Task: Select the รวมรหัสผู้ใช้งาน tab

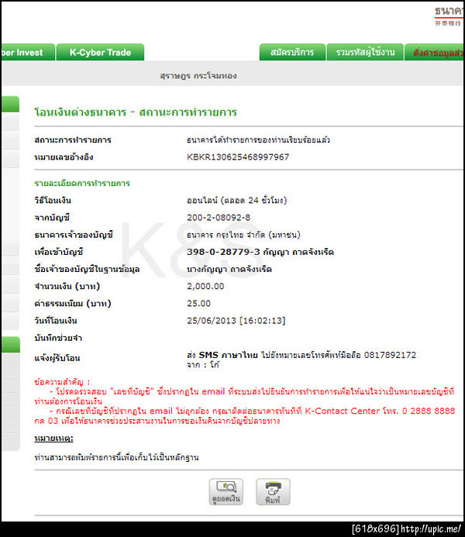Action: click(x=365, y=52)
